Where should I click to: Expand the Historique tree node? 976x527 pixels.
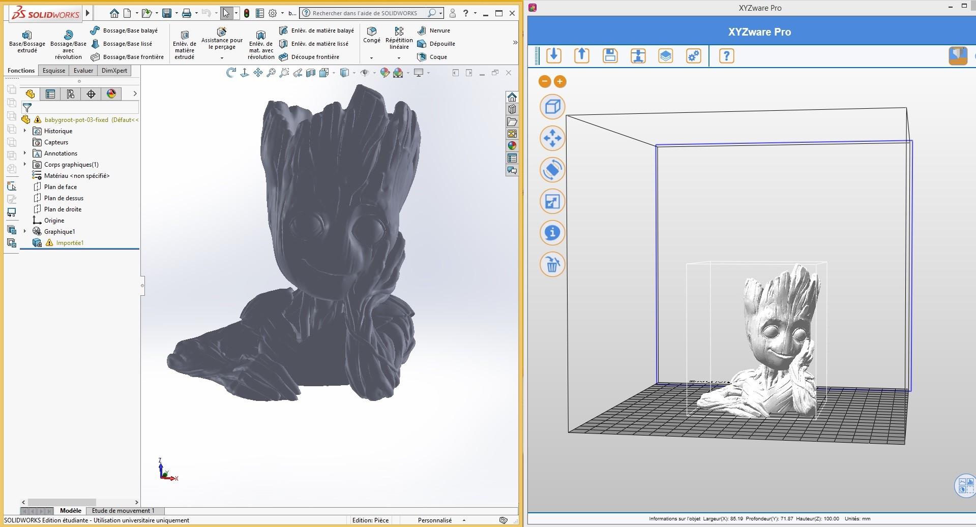tap(25, 131)
